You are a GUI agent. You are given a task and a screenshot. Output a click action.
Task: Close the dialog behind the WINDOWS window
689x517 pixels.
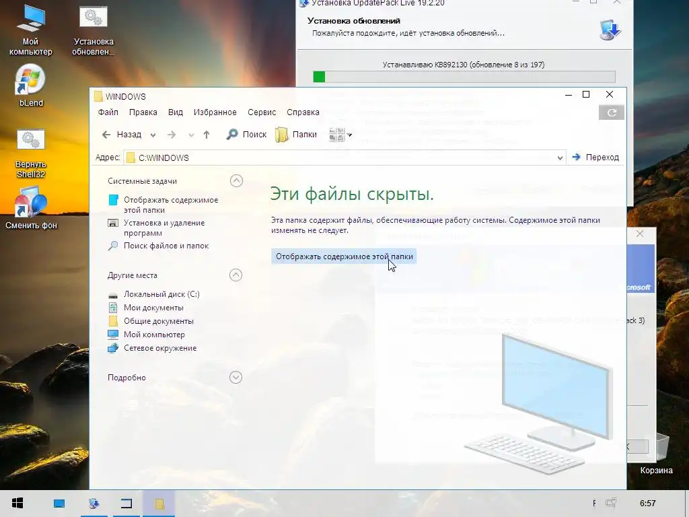coord(640,234)
